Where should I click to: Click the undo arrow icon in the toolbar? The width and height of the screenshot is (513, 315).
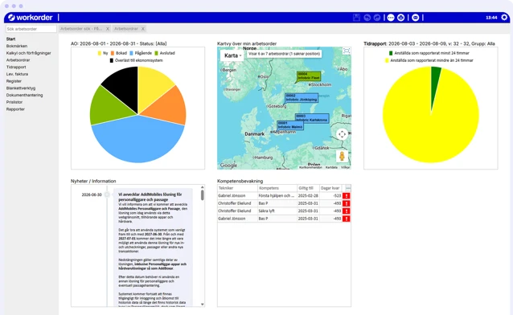click(x=367, y=18)
